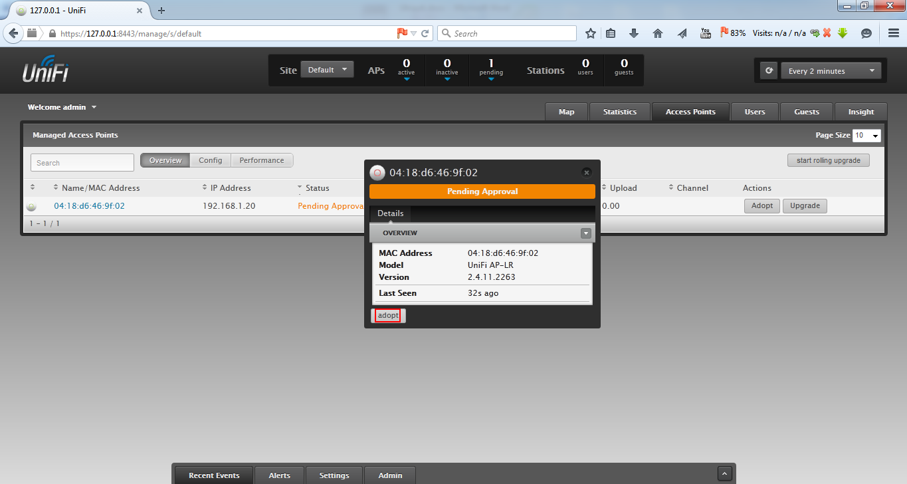Bookmark this page with the star icon
The height and width of the screenshot is (484, 907).
(x=590, y=33)
